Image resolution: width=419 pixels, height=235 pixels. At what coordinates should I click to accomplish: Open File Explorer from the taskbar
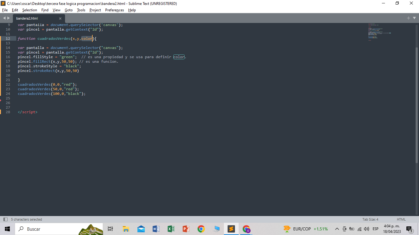tap(126, 229)
